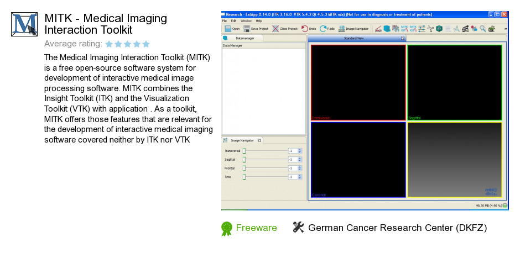520x253 pixels.
Task: Click the Image Navigator toolbar icon
Action: (x=341, y=29)
